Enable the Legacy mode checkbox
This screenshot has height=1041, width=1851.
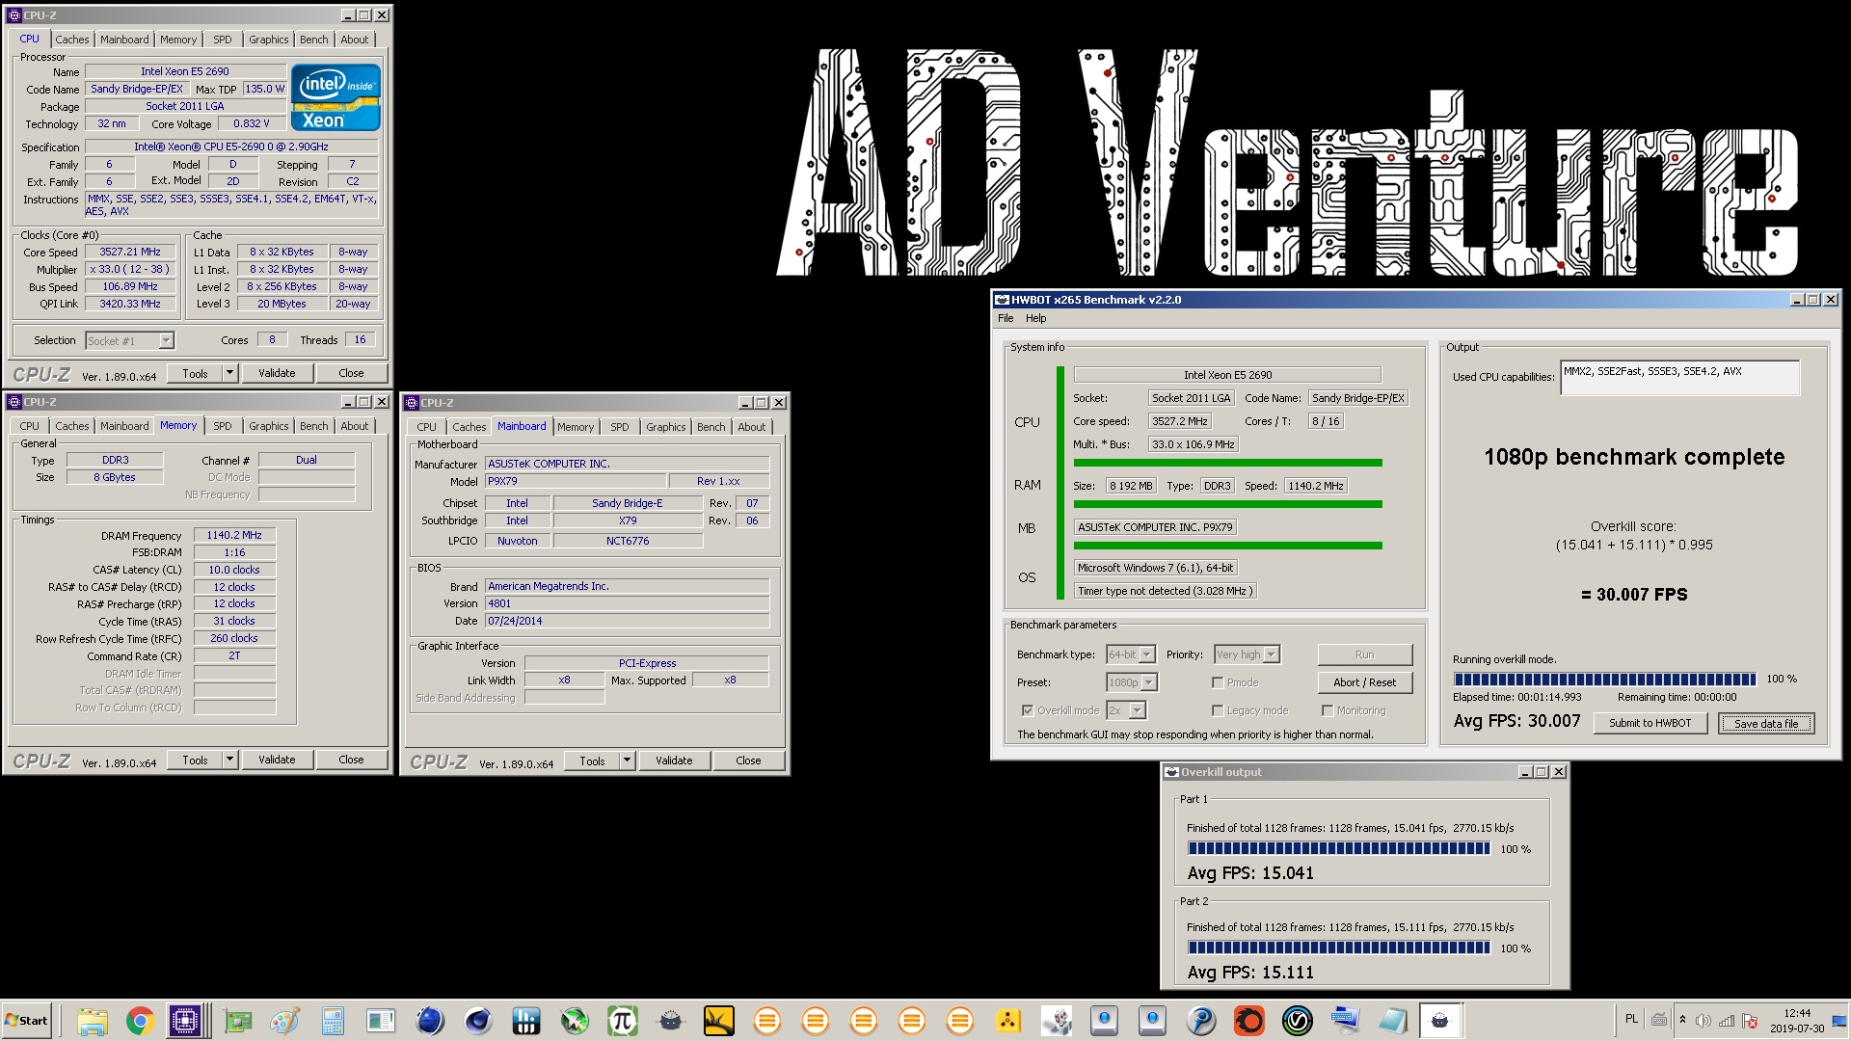click(x=1218, y=710)
